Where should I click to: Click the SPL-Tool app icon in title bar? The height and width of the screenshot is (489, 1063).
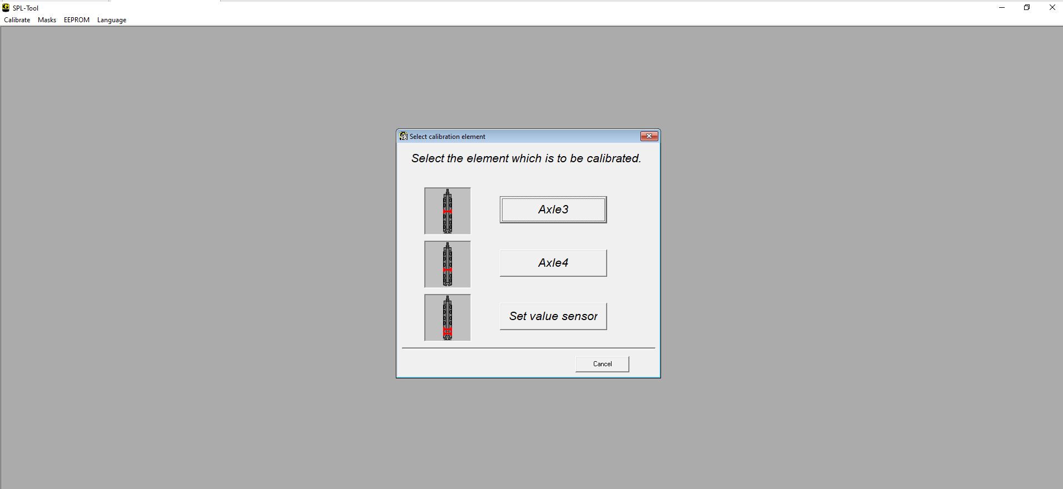click(x=6, y=8)
